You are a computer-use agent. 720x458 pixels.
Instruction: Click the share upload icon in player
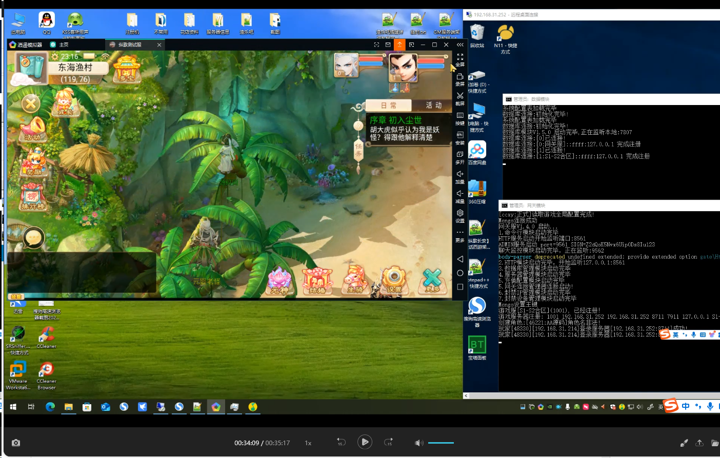tap(699, 443)
